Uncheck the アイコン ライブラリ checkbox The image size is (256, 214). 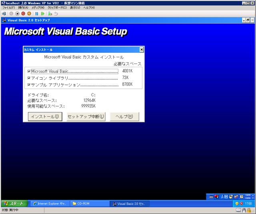(x=29, y=78)
